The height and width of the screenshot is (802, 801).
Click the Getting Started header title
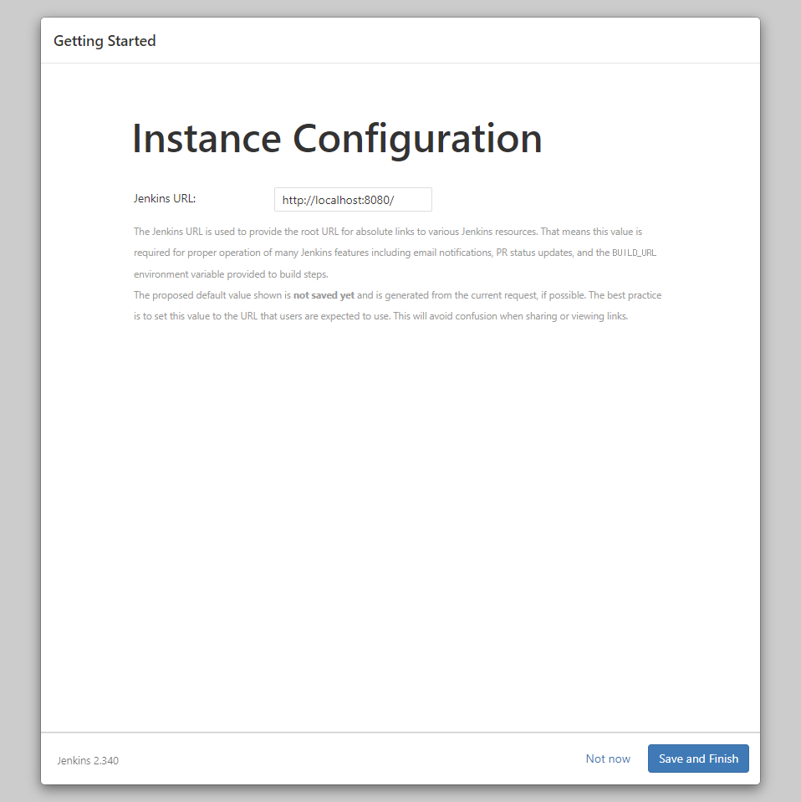(x=105, y=41)
